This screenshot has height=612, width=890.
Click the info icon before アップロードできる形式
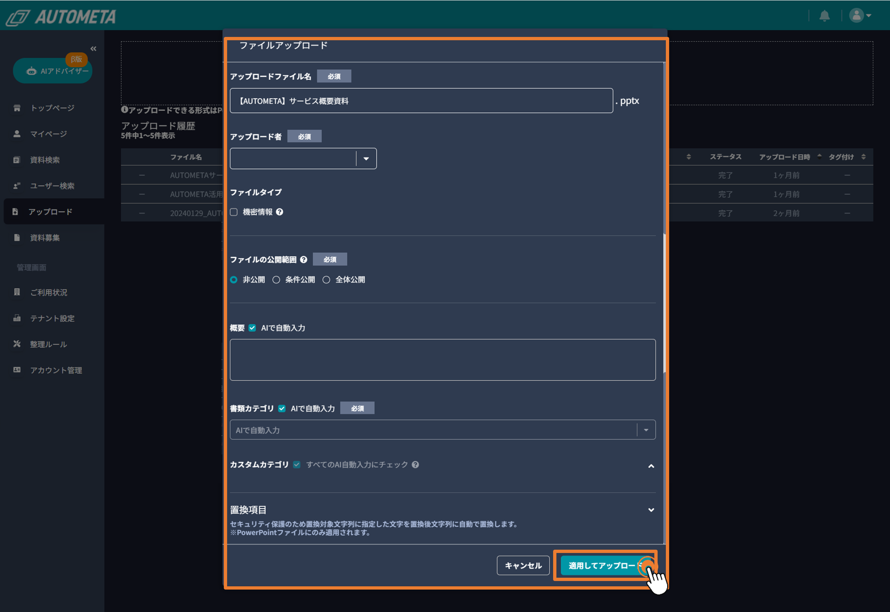point(125,110)
